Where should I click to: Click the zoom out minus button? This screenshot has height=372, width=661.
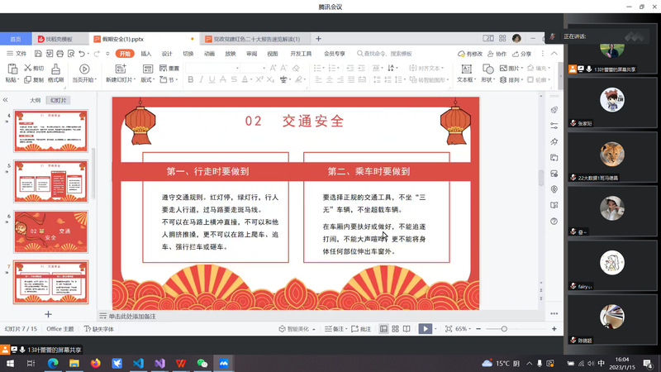[x=478, y=328]
